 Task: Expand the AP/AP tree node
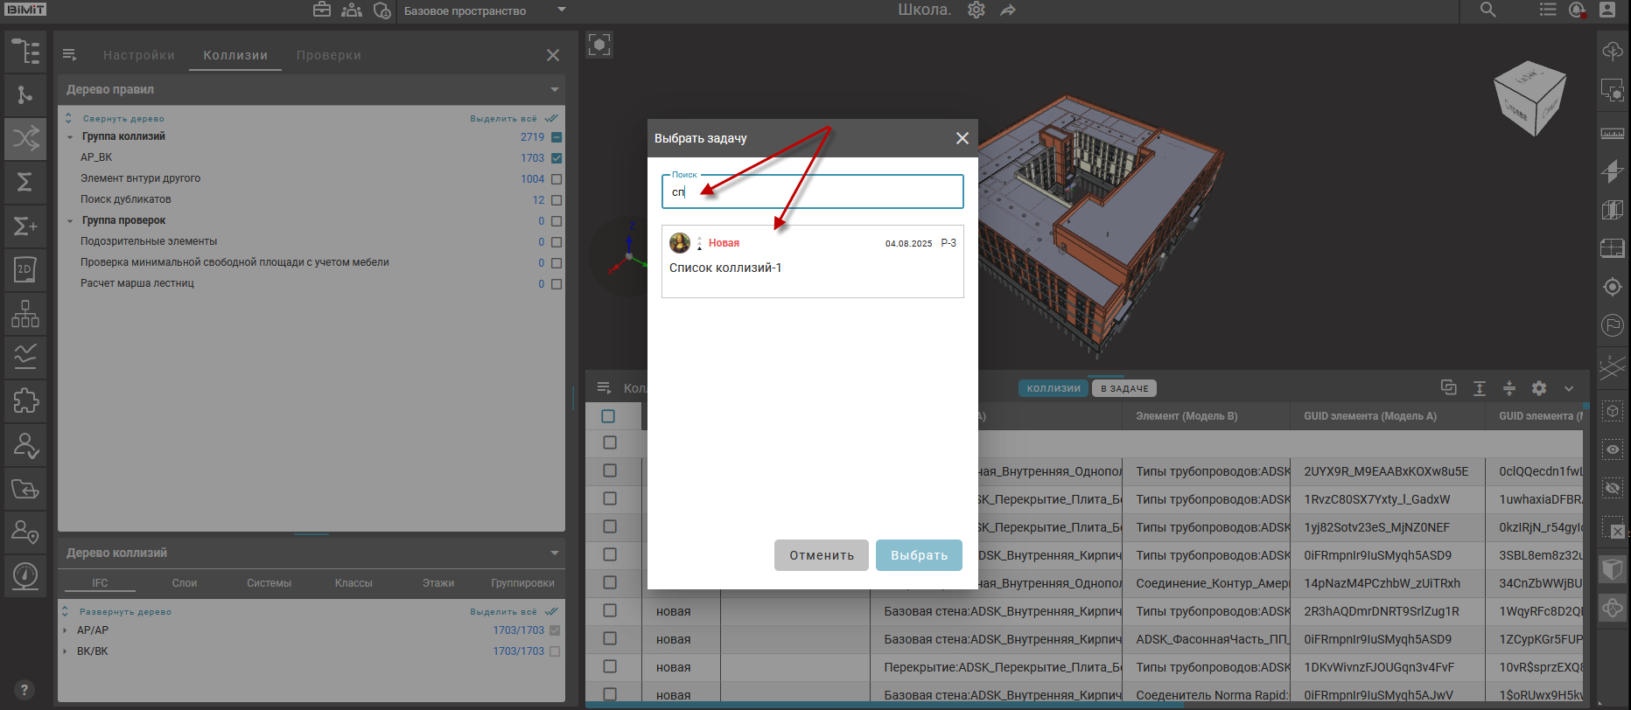66,630
